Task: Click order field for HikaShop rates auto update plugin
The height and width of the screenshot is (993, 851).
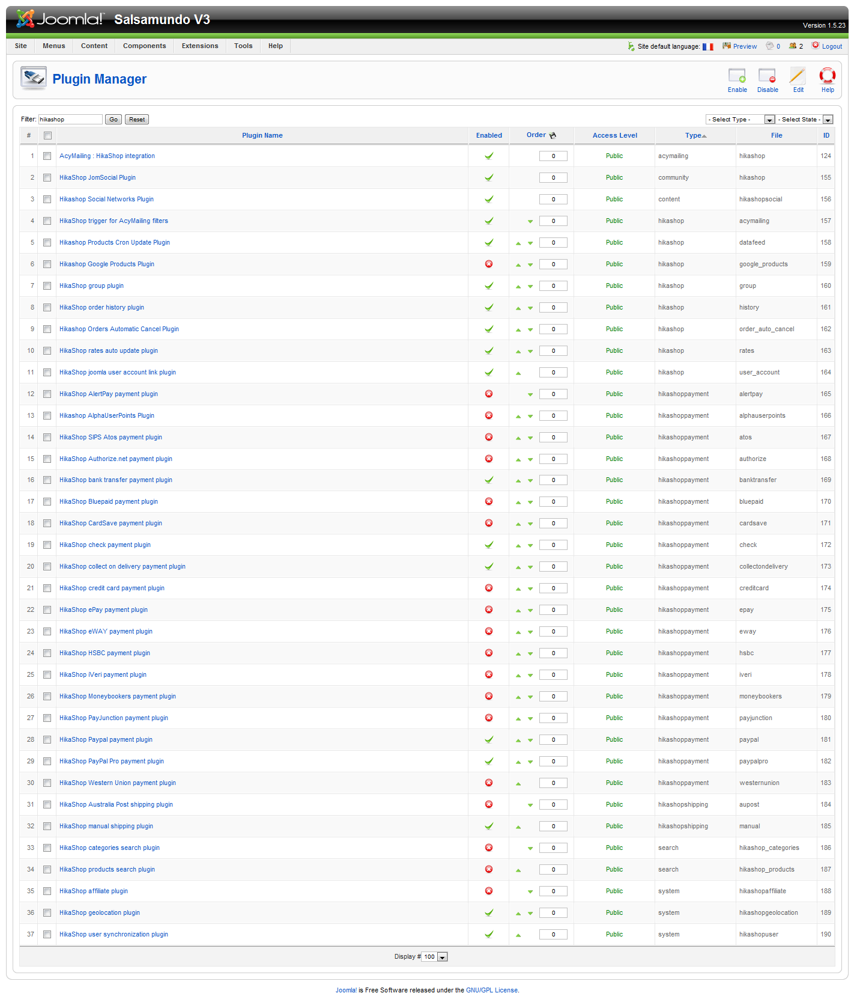Action: click(x=553, y=350)
